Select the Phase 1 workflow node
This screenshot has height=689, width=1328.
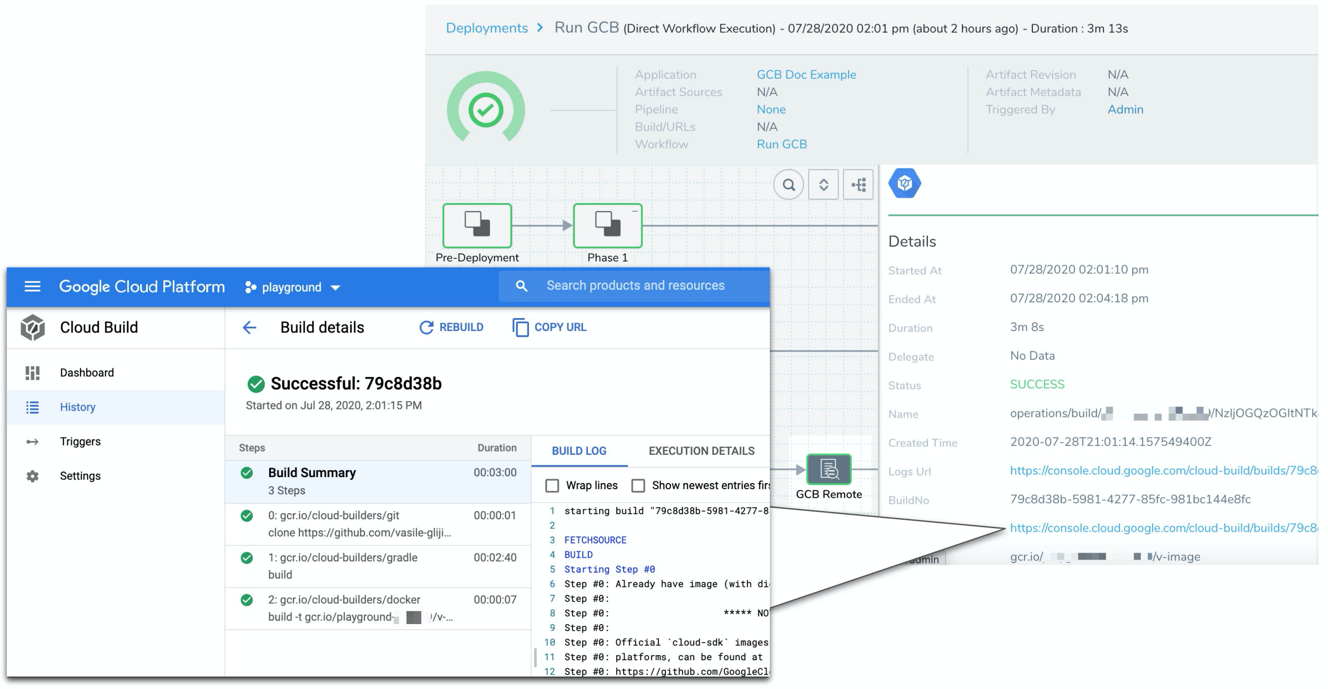click(607, 225)
